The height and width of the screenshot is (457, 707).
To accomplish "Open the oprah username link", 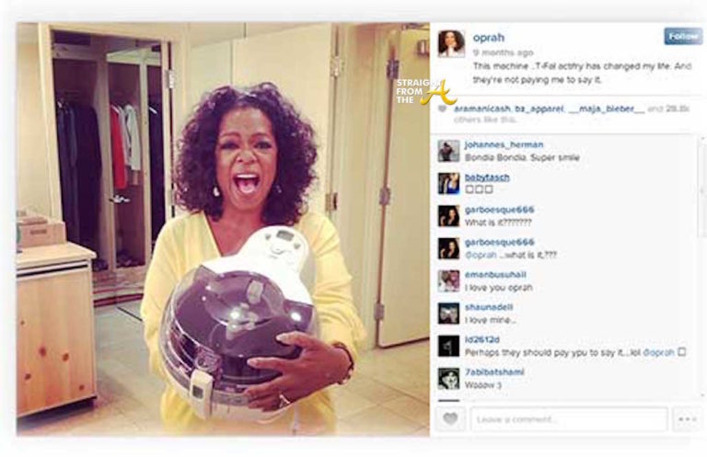I will tap(488, 38).
